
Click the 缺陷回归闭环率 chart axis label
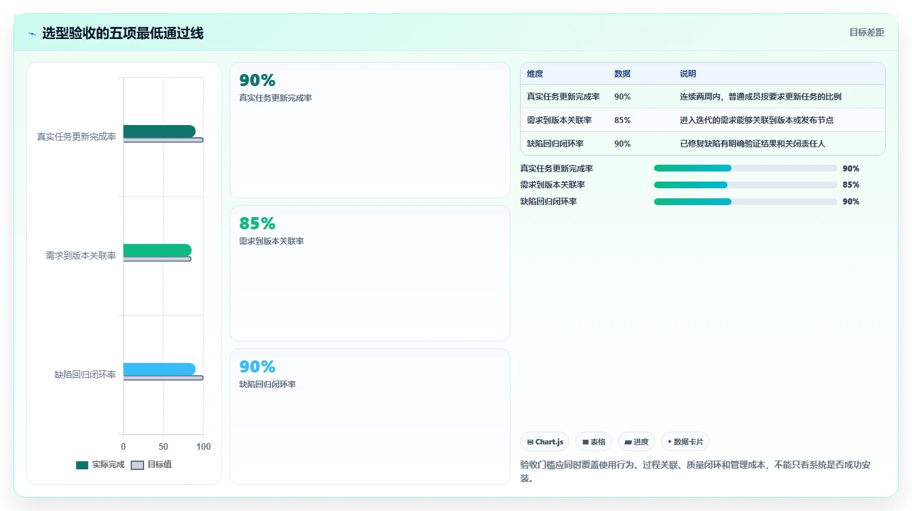click(85, 375)
